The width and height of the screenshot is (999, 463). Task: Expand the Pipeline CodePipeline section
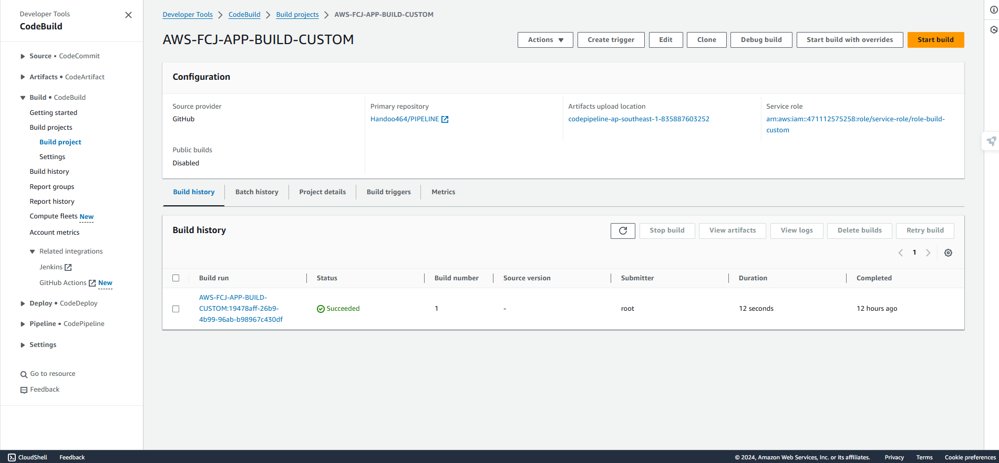click(x=23, y=324)
